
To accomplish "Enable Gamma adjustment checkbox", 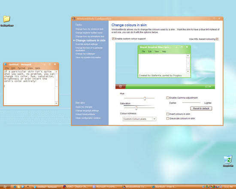I will coord(167,98).
